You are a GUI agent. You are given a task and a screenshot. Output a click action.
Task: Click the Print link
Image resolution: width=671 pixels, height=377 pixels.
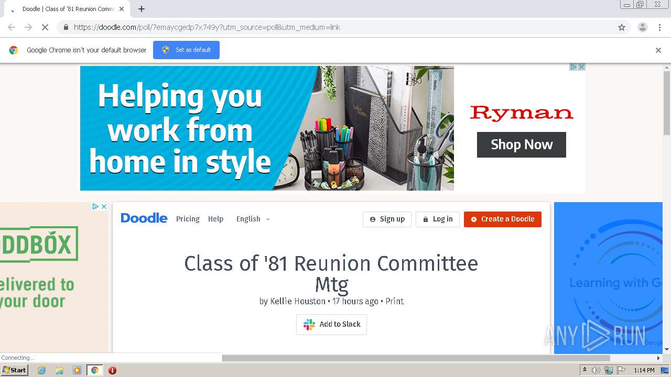pos(395,301)
